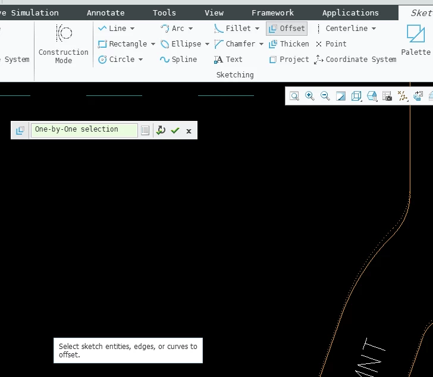Open the Sketching group label menu
Image resolution: width=433 pixels, height=377 pixels.
(x=235, y=74)
